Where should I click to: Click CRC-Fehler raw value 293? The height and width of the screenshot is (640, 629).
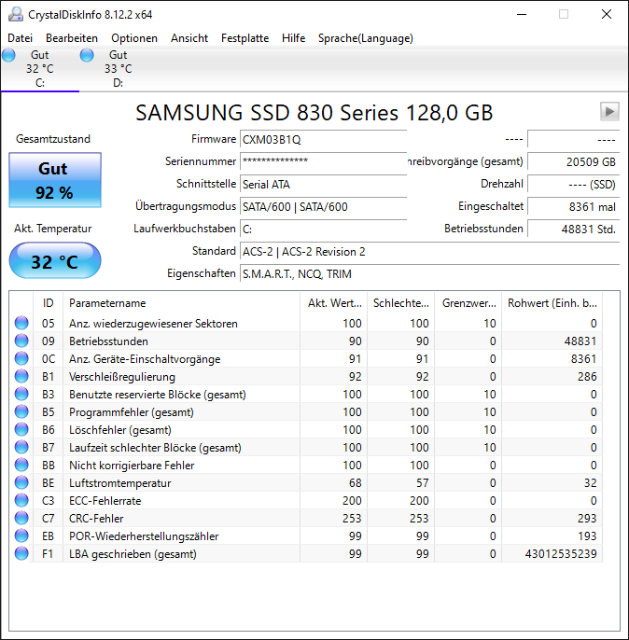[x=587, y=519]
